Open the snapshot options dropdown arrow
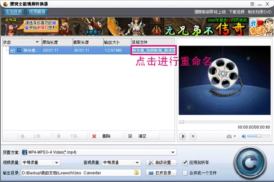The width and height of the screenshot is (274, 182). pyautogui.click(x=235, y=136)
